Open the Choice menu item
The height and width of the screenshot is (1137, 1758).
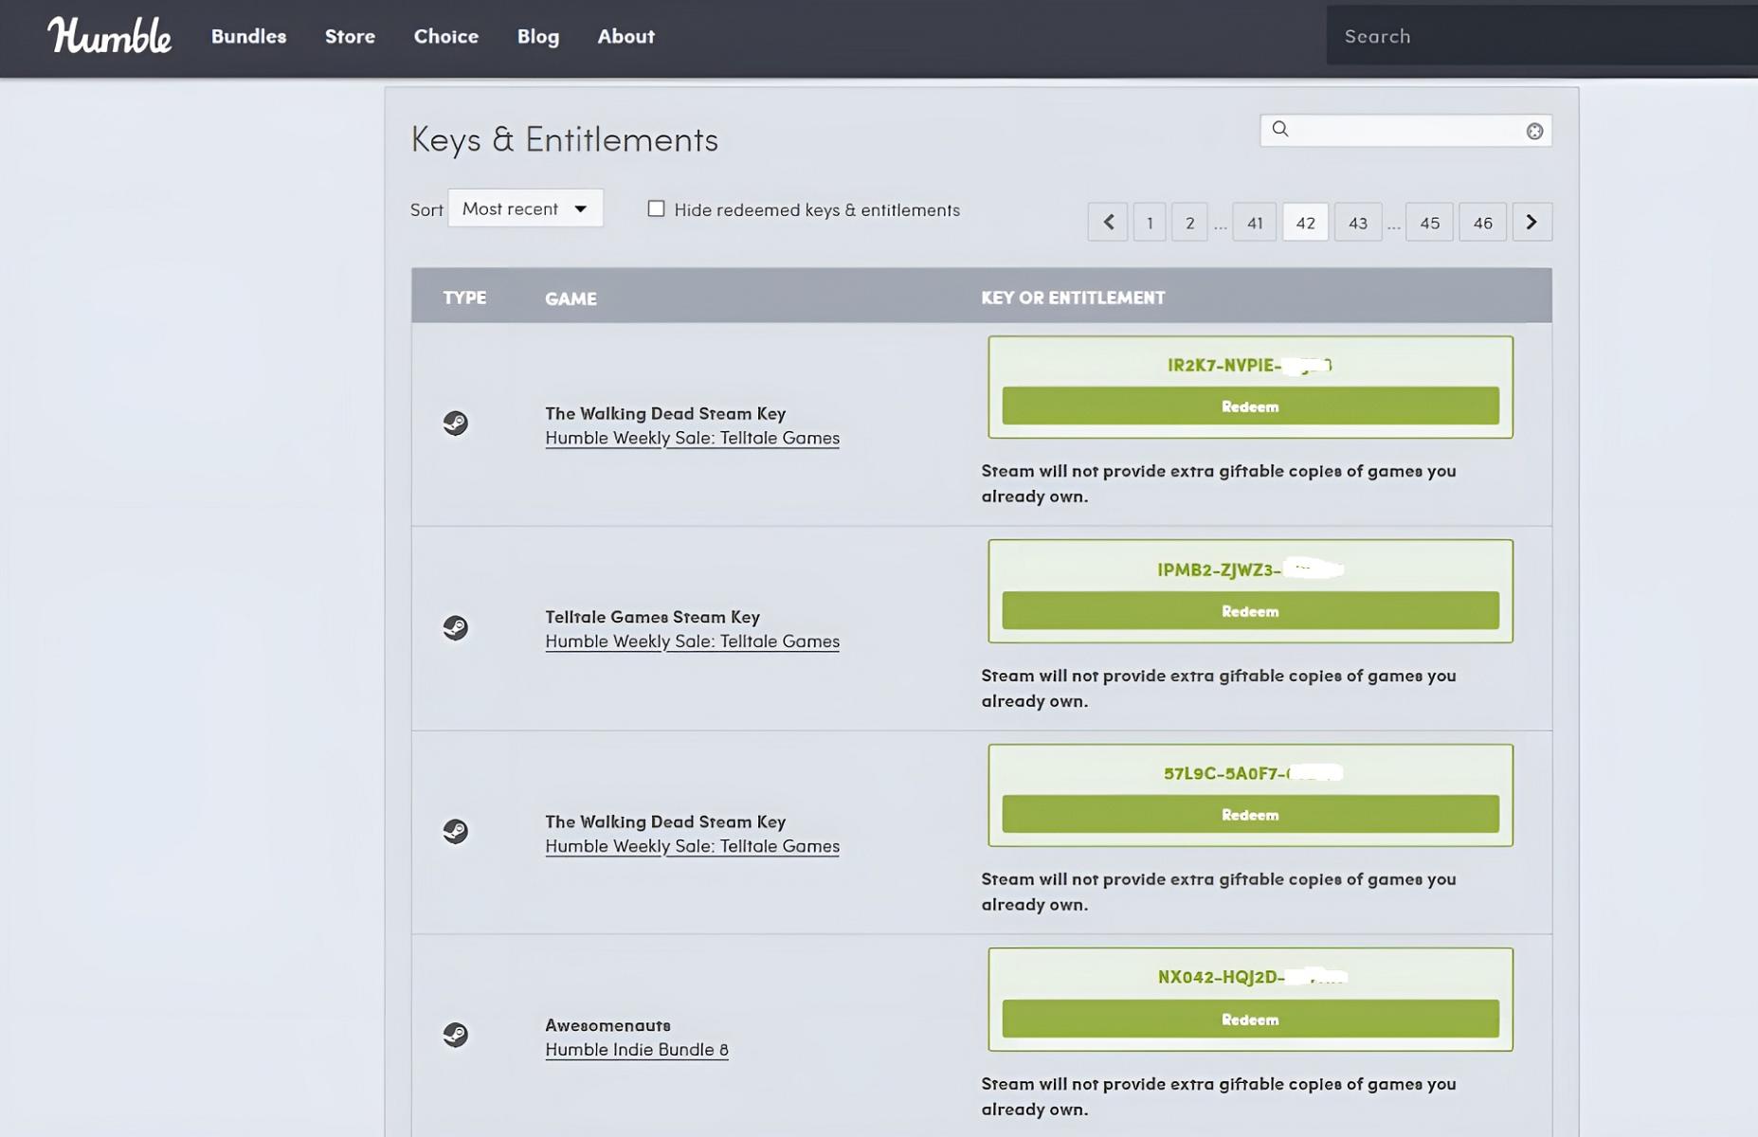point(445,36)
